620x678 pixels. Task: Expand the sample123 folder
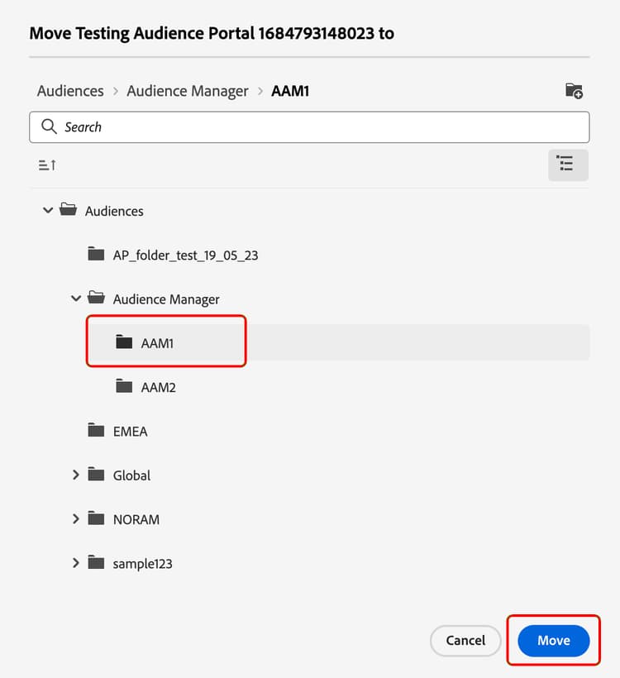click(76, 563)
